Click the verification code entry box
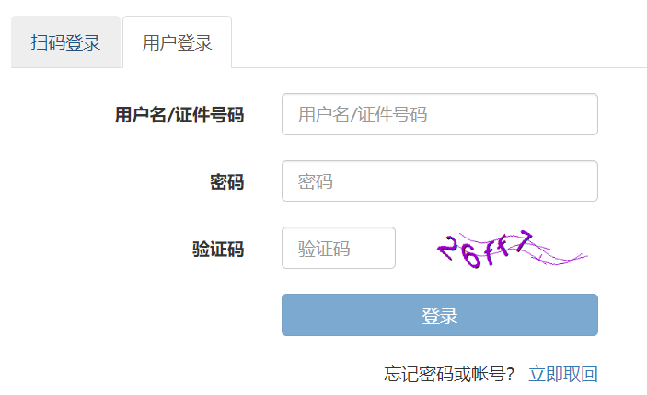Screen dimensions: 647x395 point(338,248)
